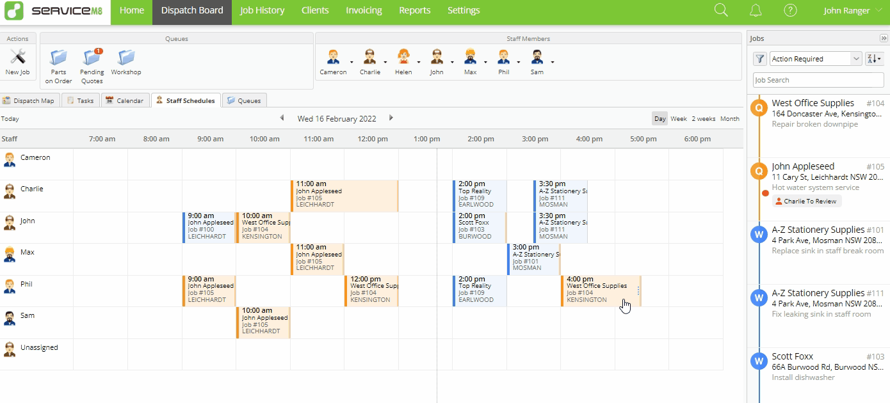Open the Settings menu
Viewport: 890px width, 403px height.
coord(464,11)
